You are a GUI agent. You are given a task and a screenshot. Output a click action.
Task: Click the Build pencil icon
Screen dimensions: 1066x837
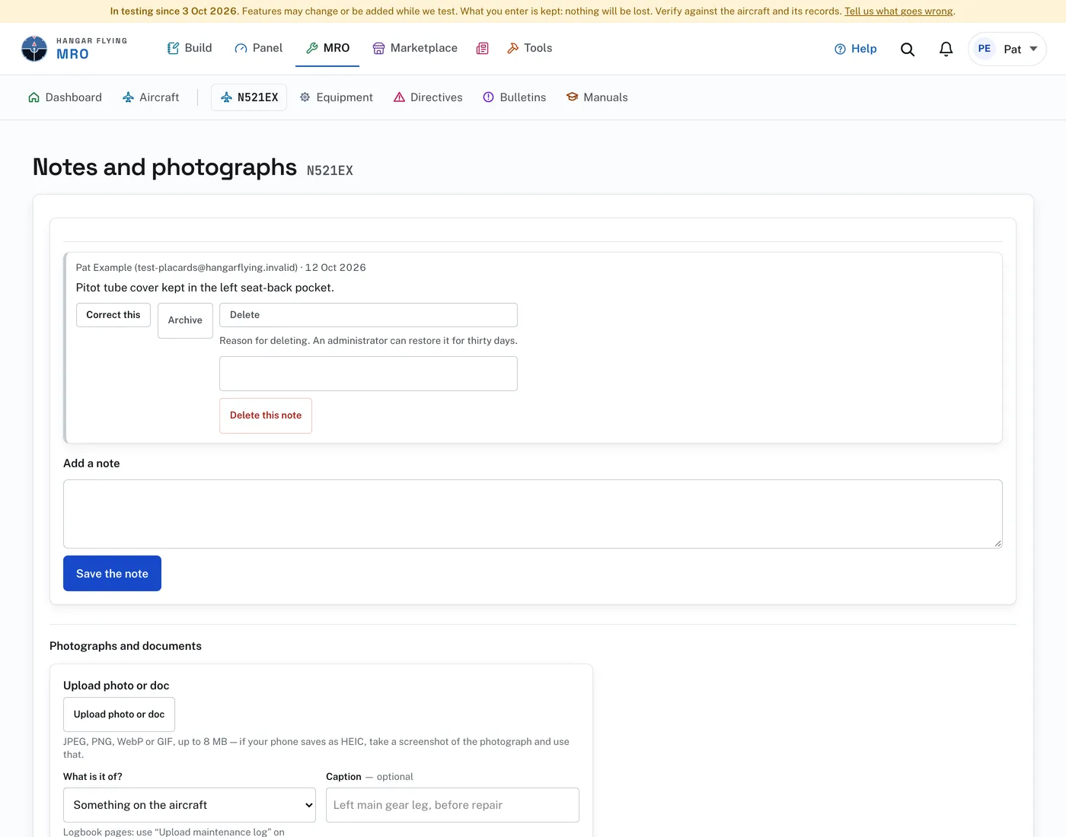click(x=173, y=48)
